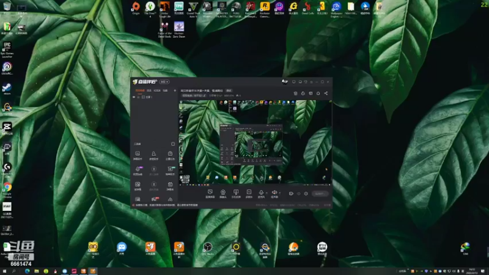Select the OBS Studio desktop icon

pos(207,249)
